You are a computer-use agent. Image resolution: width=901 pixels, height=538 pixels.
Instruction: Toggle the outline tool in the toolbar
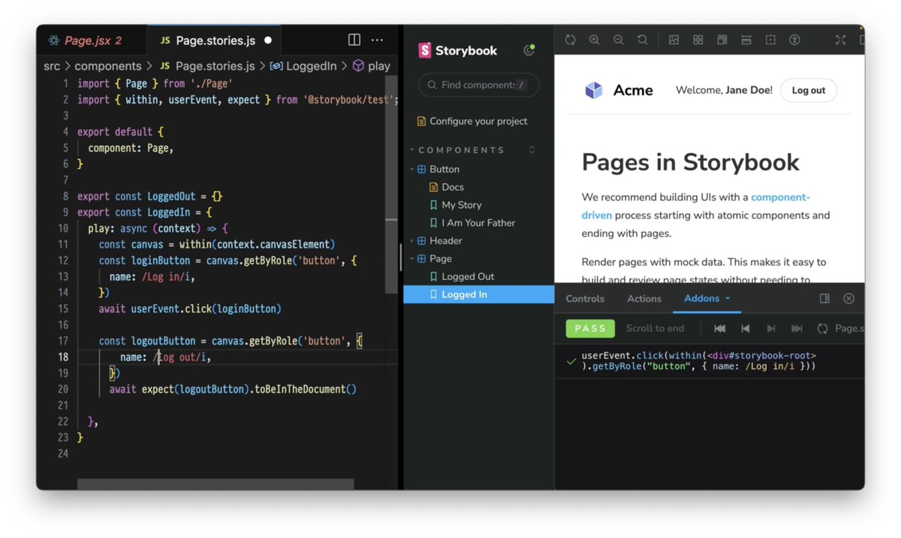click(770, 40)
